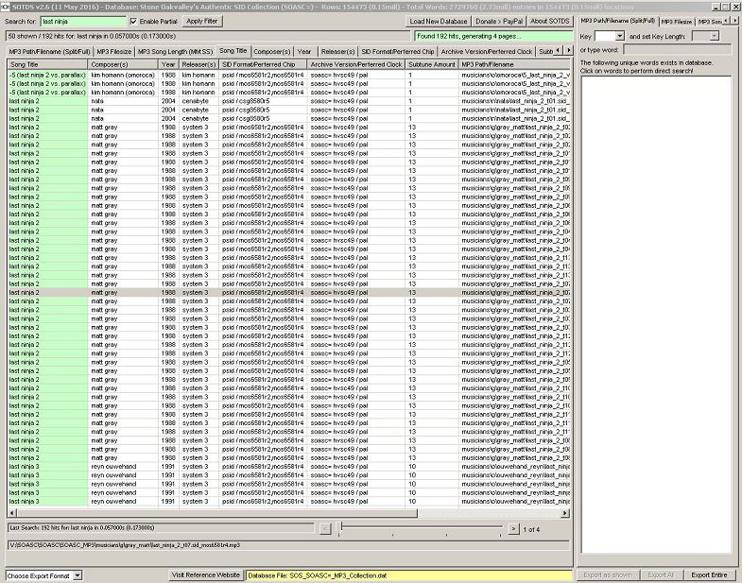Go to the next results page arrow
Screen dimensions: 742x583
coord(513,529)
